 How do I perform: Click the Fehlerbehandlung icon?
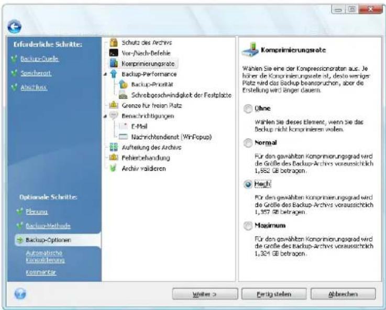point(114,158)
